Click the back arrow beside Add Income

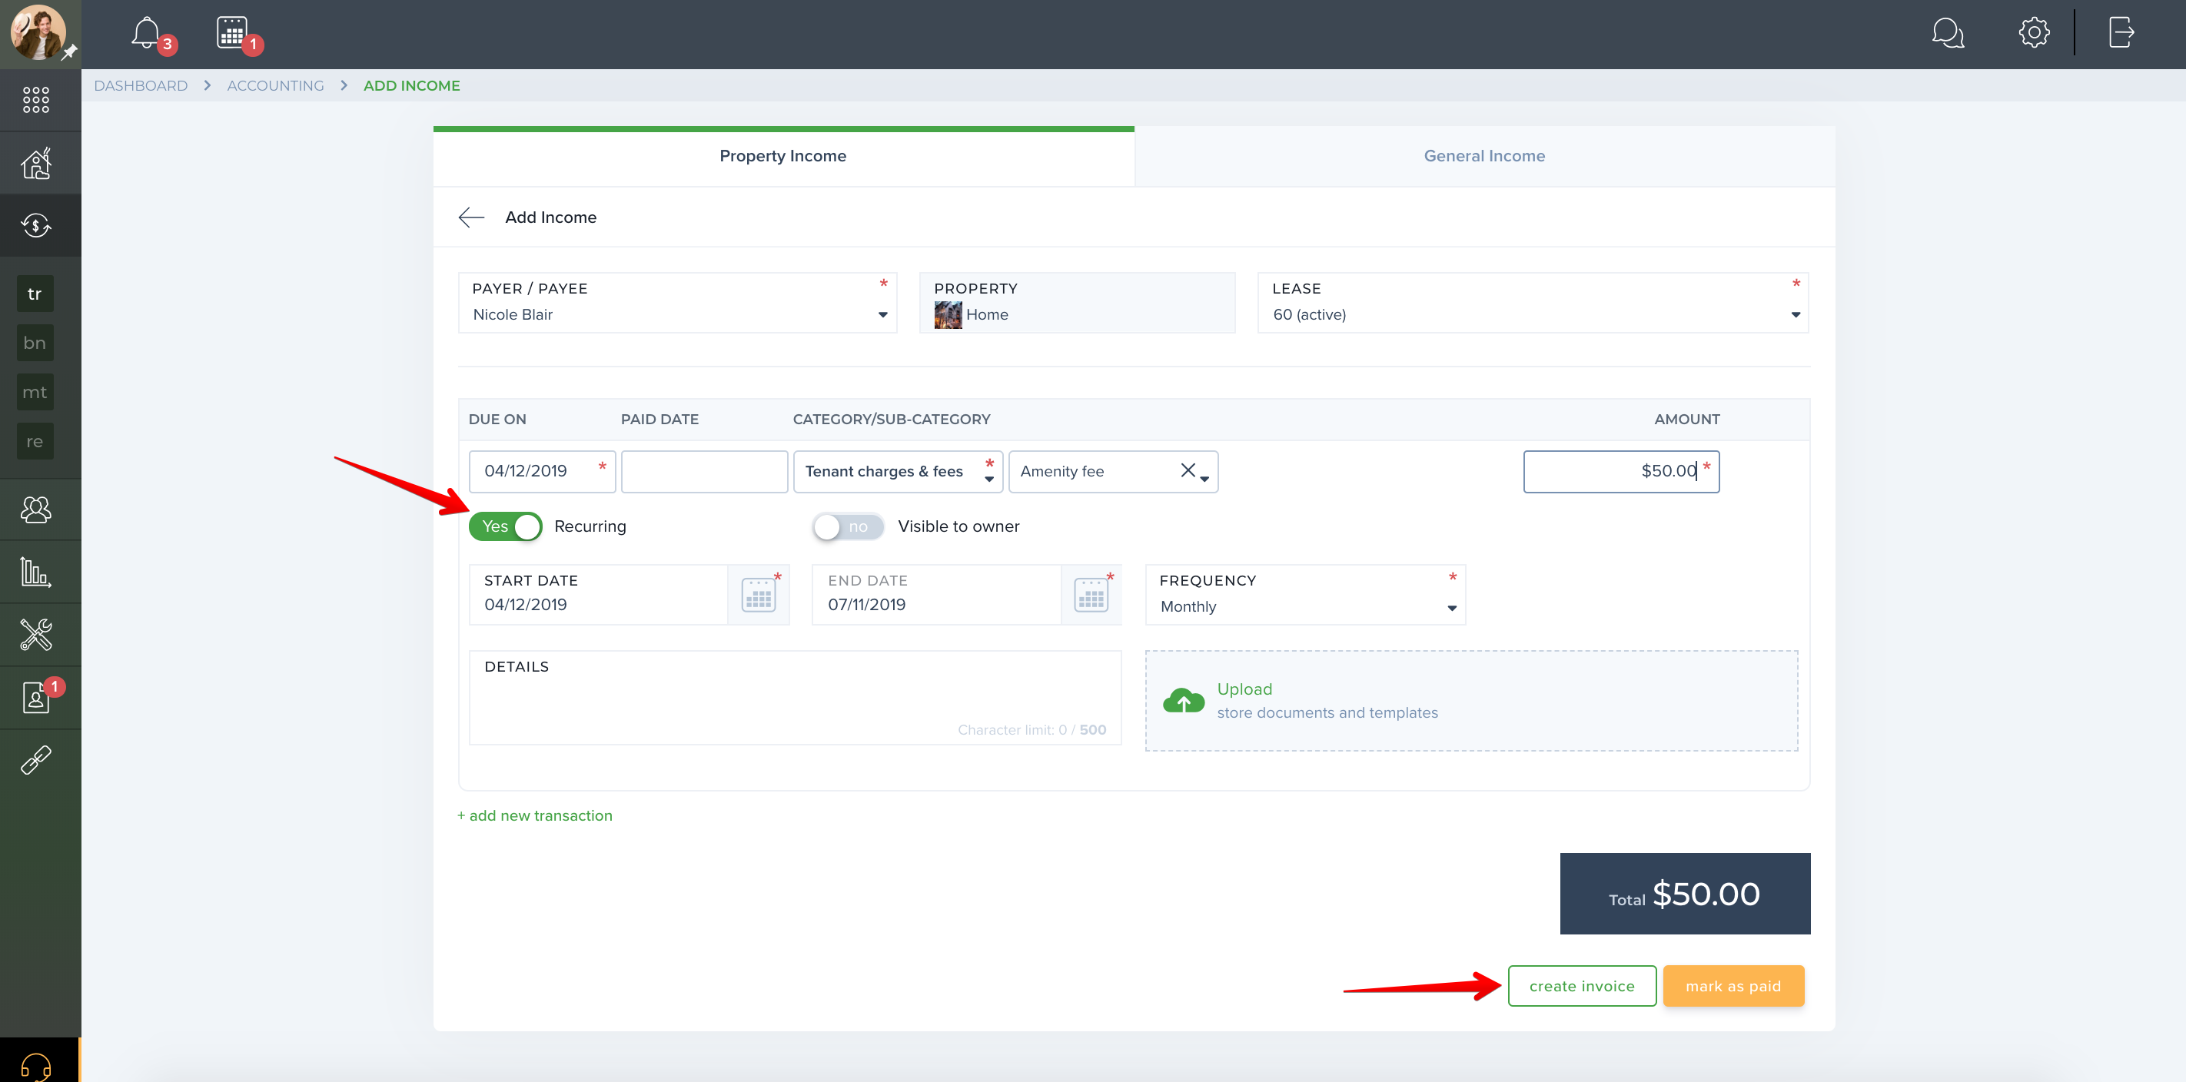(471, 217)
